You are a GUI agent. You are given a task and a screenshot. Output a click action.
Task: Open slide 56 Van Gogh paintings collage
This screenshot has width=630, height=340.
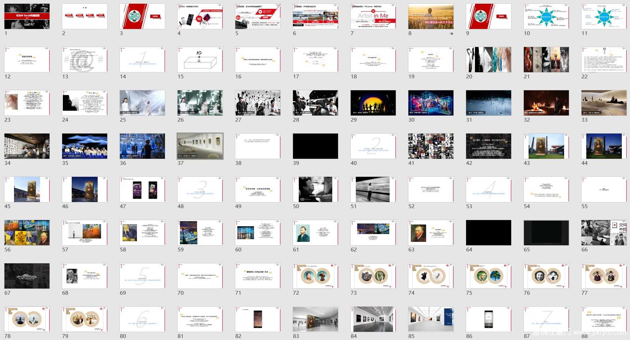[27, 233]
